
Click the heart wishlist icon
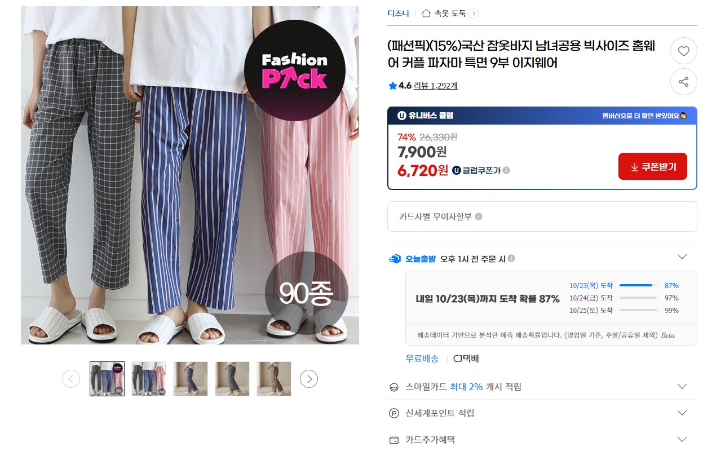tap(683, 51)
